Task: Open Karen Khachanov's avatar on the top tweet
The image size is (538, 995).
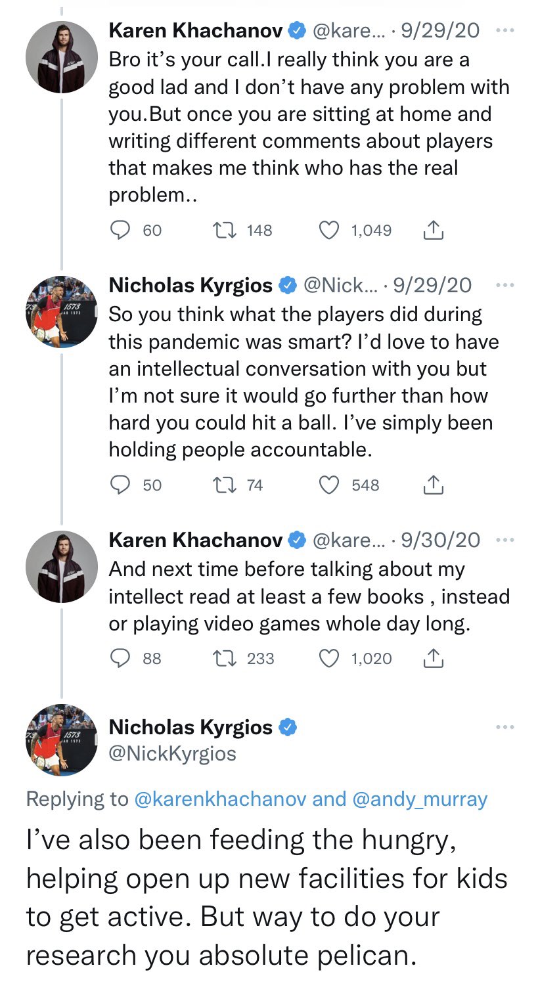Action: [61, 56]
